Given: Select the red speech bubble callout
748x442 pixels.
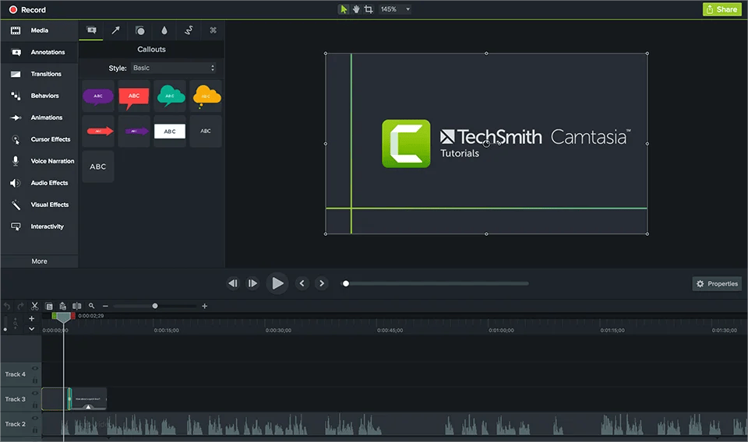Looking at the screenshot, I should 133,96.
